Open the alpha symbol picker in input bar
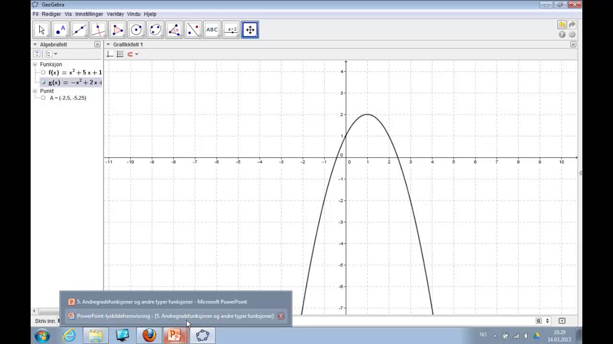 point(538,321)
